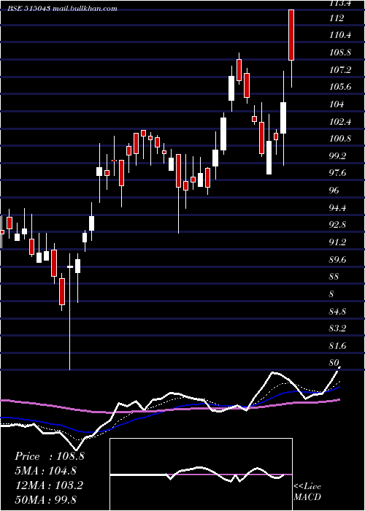Select the 81.6 price axis label

click(338, 345)
